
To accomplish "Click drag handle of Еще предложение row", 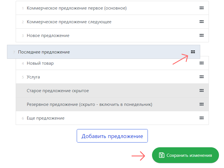I will point(201,118).
